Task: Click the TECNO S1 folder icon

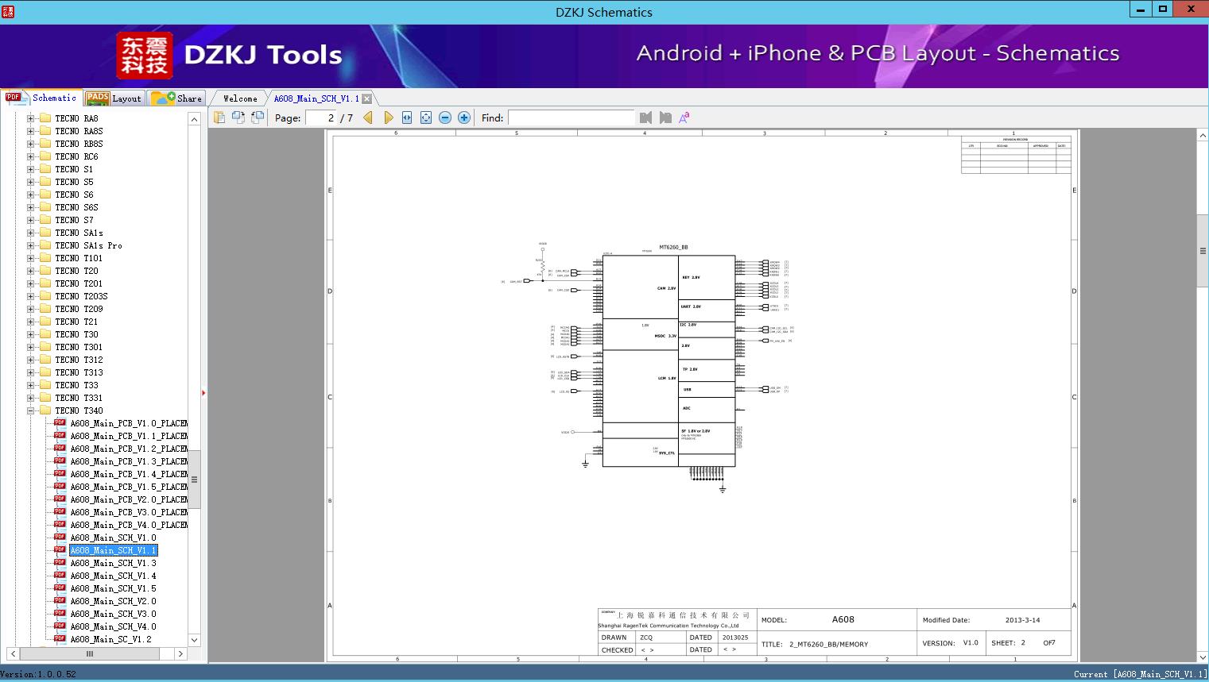Action: click(x=45, y=169)
